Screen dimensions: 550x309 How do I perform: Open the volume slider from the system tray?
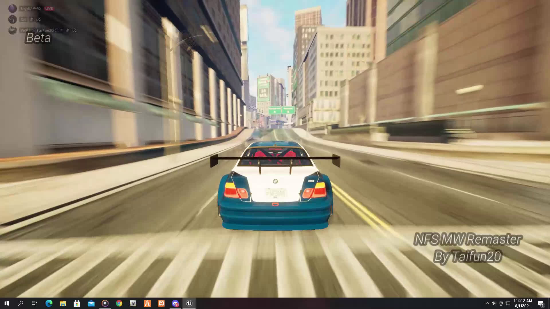[494, 303]
